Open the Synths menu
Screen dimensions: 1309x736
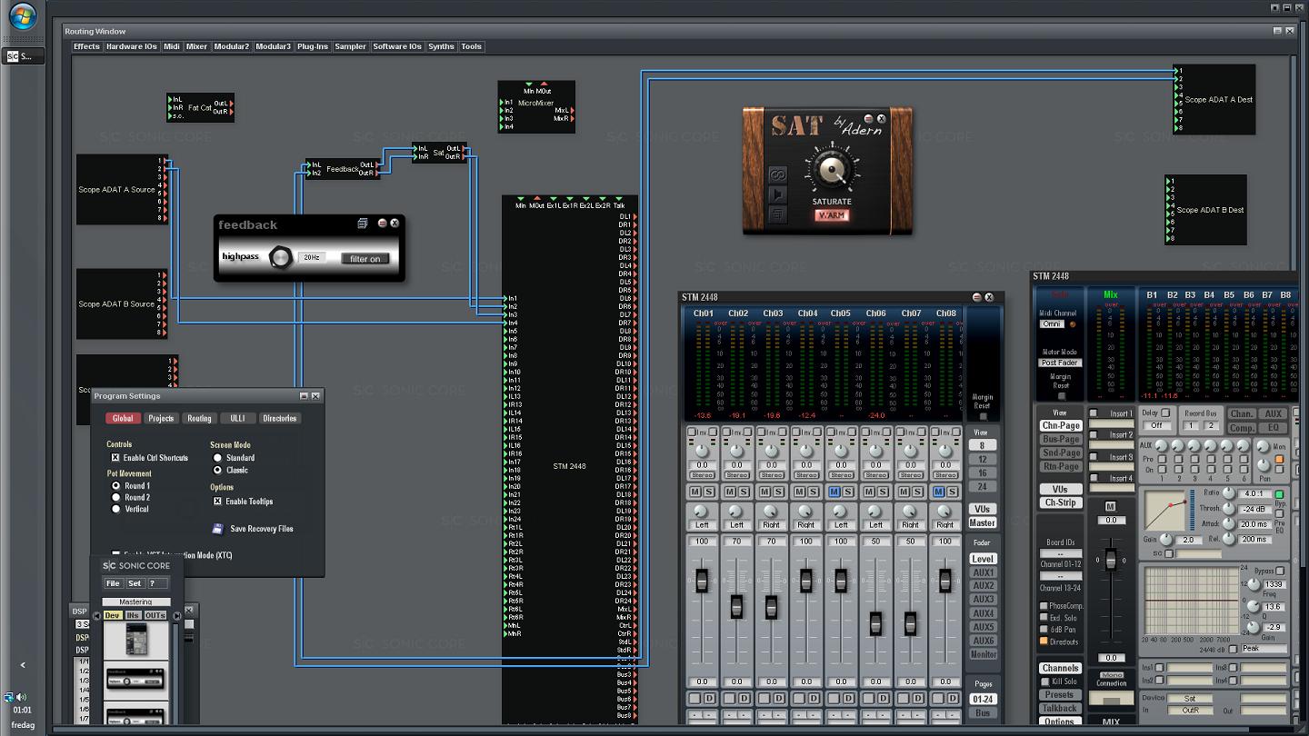[441, 46]
